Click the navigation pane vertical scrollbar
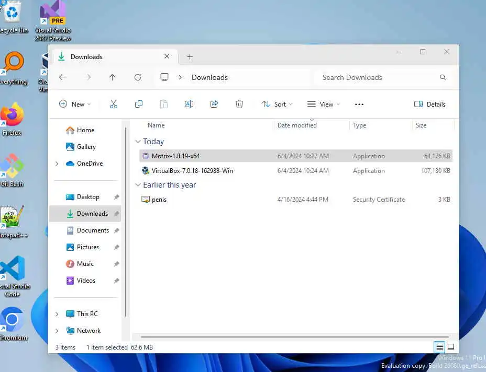 click(126, 222)
